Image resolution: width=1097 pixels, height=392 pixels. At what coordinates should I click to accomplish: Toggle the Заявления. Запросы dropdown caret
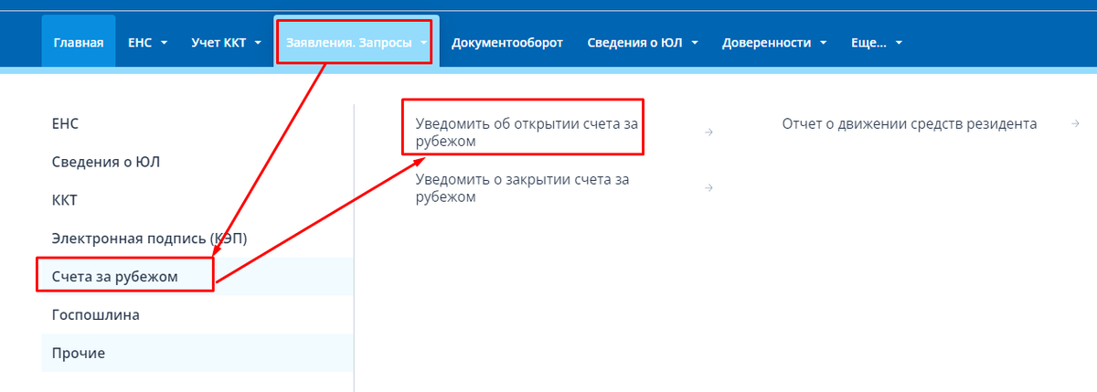coord(424,43)
